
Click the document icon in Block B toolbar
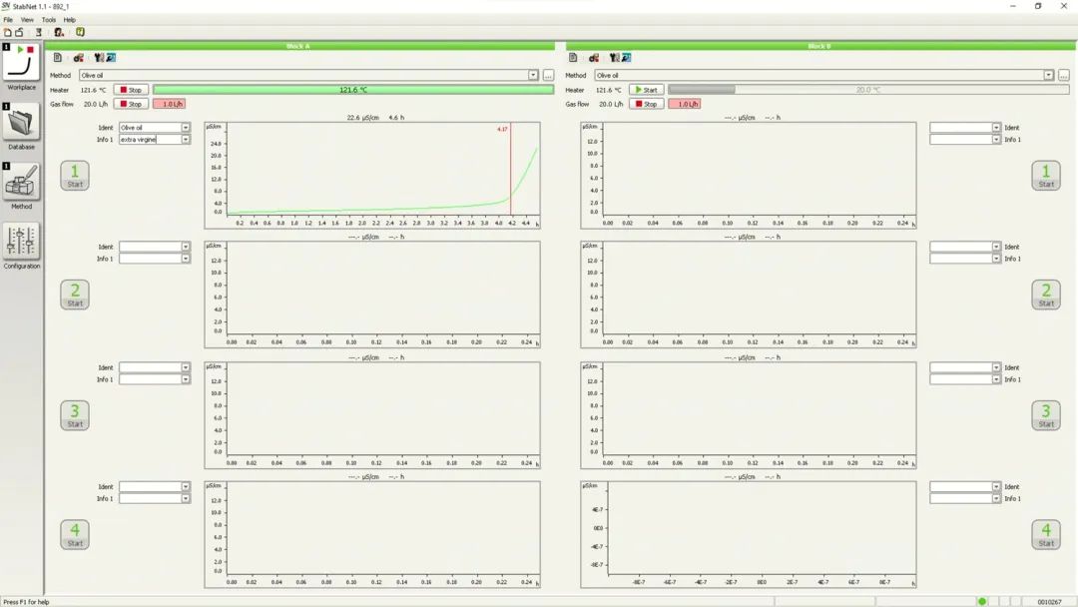pos(574,58)
